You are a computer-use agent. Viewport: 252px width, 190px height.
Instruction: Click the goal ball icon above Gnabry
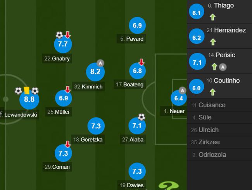(59, 35)
